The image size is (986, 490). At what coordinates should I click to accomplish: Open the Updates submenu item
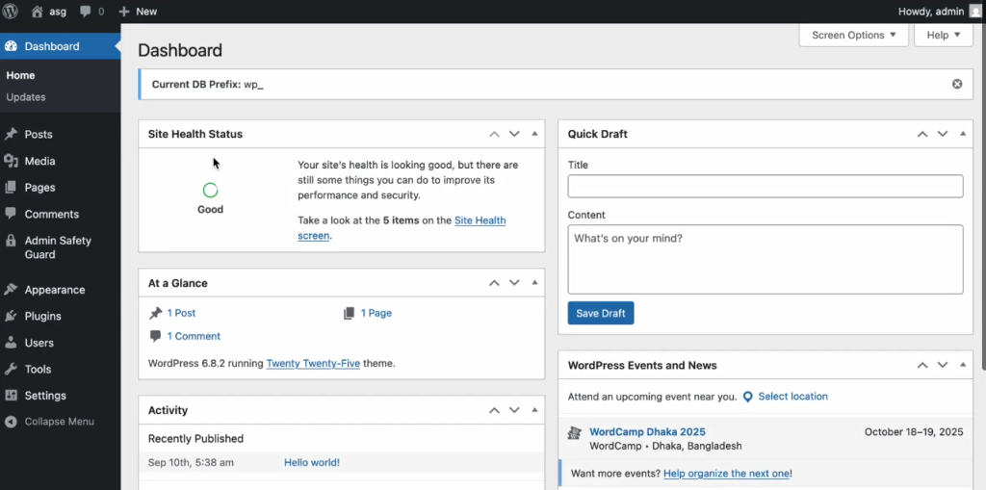[x=26, y=97]
